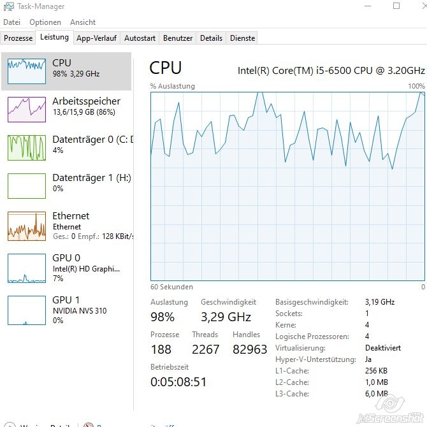The height and width of the screenshot is (427, 427).
Task: Select the CPU mini graph thumbnail
Action: pos(27,71)
